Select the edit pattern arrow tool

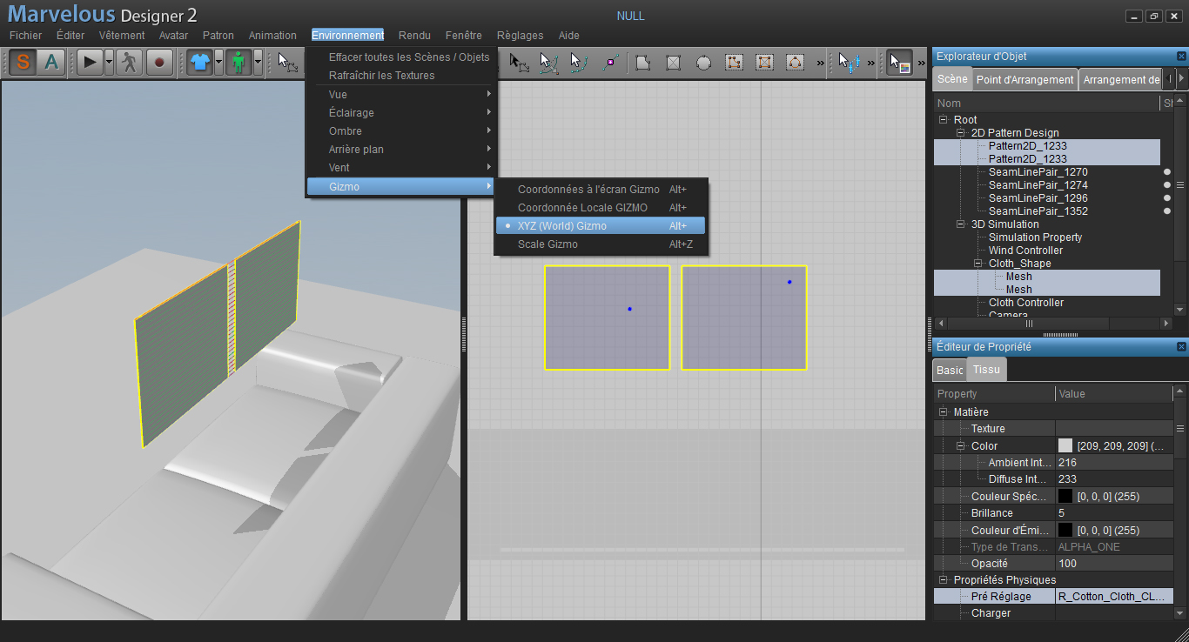tap(520, 62)
